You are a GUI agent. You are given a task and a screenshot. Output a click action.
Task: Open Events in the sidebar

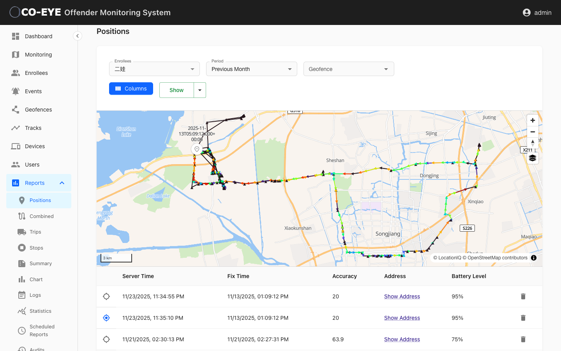click(x=39, y=91)
